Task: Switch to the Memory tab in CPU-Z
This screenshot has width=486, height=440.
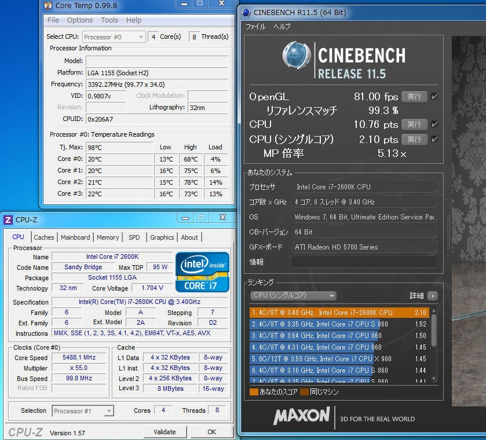Action: click(x=108, y=237)
